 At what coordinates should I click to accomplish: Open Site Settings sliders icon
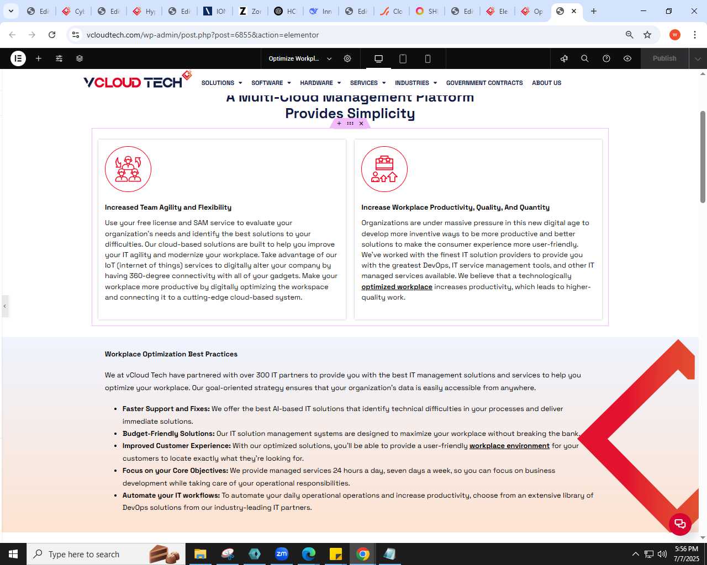click(x=59, y=58)
